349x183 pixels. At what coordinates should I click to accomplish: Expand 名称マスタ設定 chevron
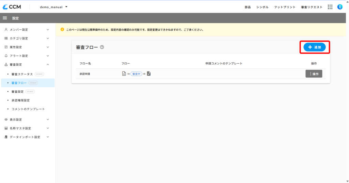pos(48,128)
